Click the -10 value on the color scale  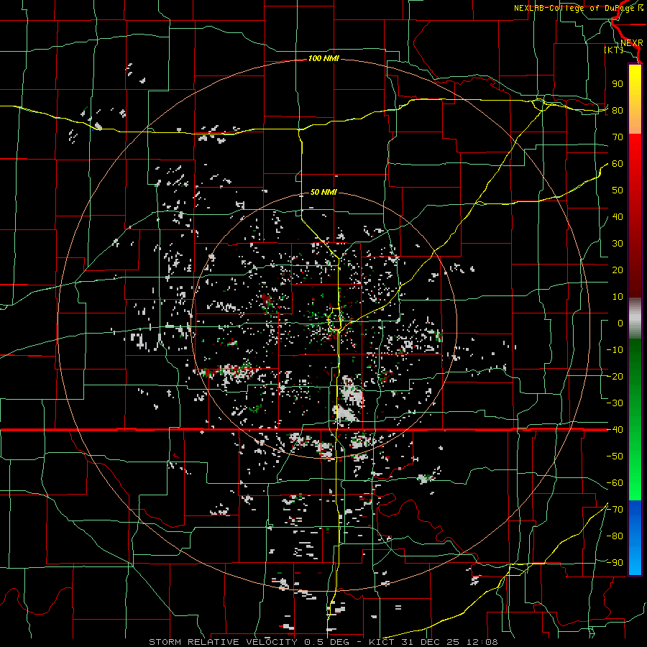click(x=615, y=350)
